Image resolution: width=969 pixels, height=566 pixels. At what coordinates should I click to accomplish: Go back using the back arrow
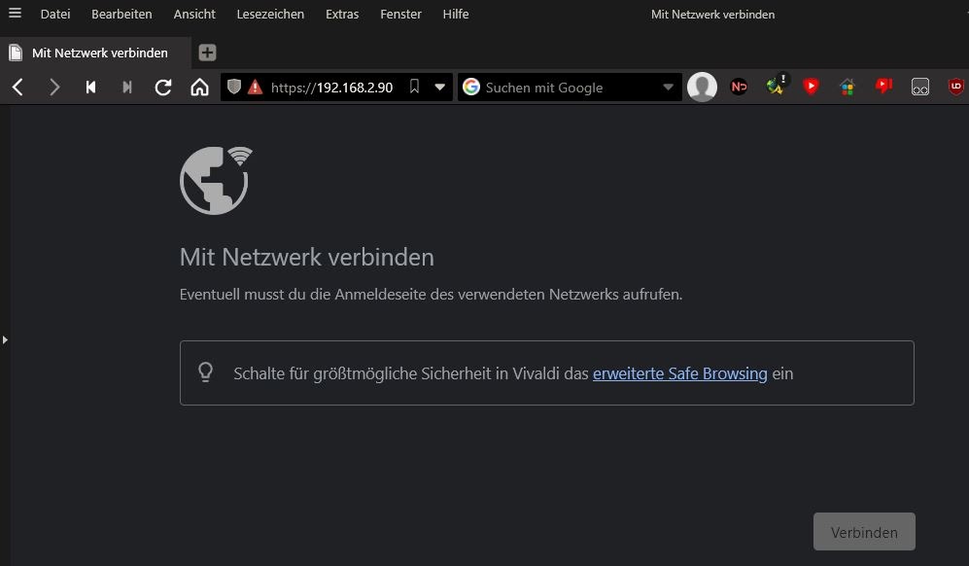(x=17, y=87)
